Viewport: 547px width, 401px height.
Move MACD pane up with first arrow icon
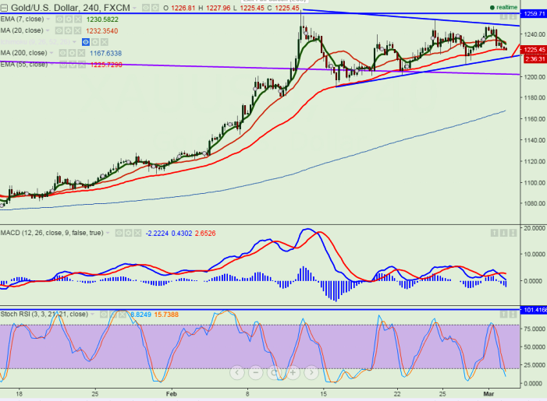494,233
